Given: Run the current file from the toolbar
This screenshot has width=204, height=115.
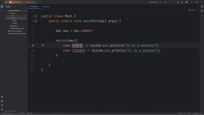Looking at the screenshot, I should tap(161, 2).
